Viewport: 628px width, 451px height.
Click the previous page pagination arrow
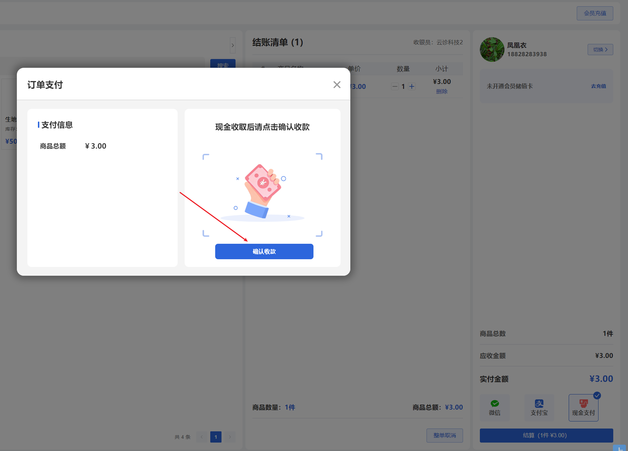pos(201,437)
